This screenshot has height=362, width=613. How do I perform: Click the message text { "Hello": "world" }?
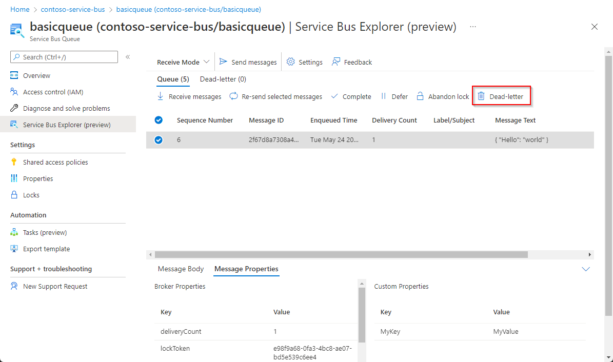[x=522, y=139]
